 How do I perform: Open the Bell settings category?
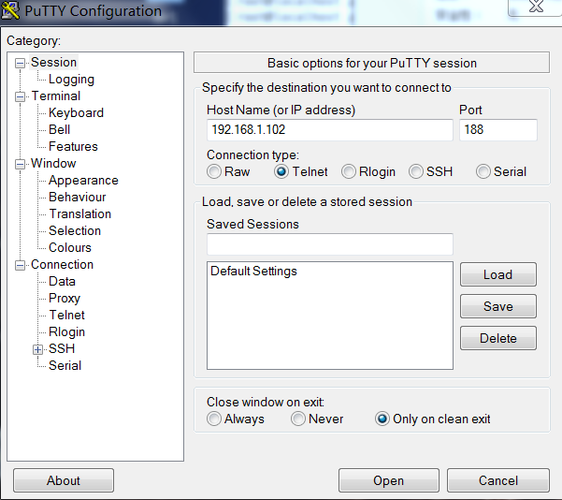click(60, 129)
